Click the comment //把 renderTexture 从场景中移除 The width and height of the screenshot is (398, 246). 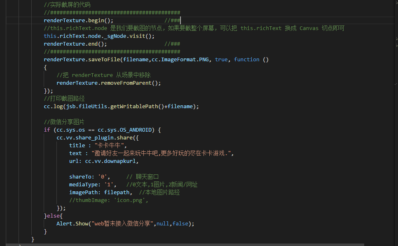click(103, 75)
